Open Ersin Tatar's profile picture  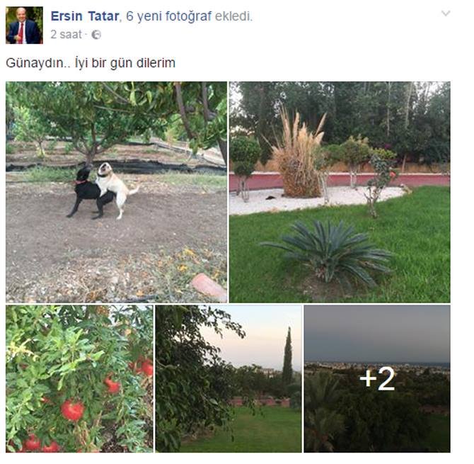coord(24,26)
